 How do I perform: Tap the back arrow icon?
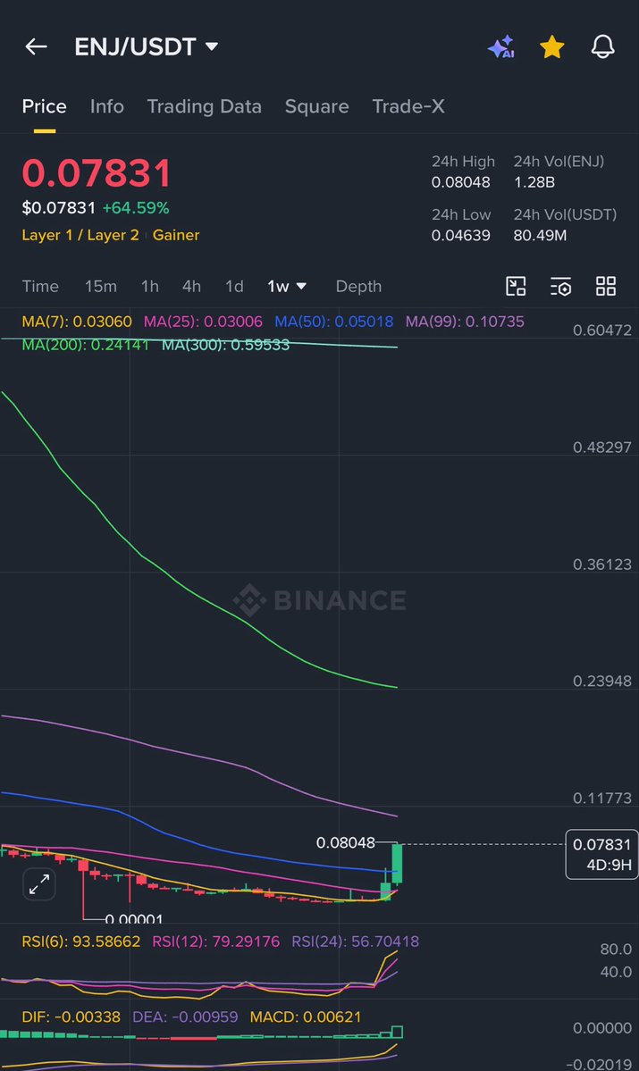[x=37, y=46]
